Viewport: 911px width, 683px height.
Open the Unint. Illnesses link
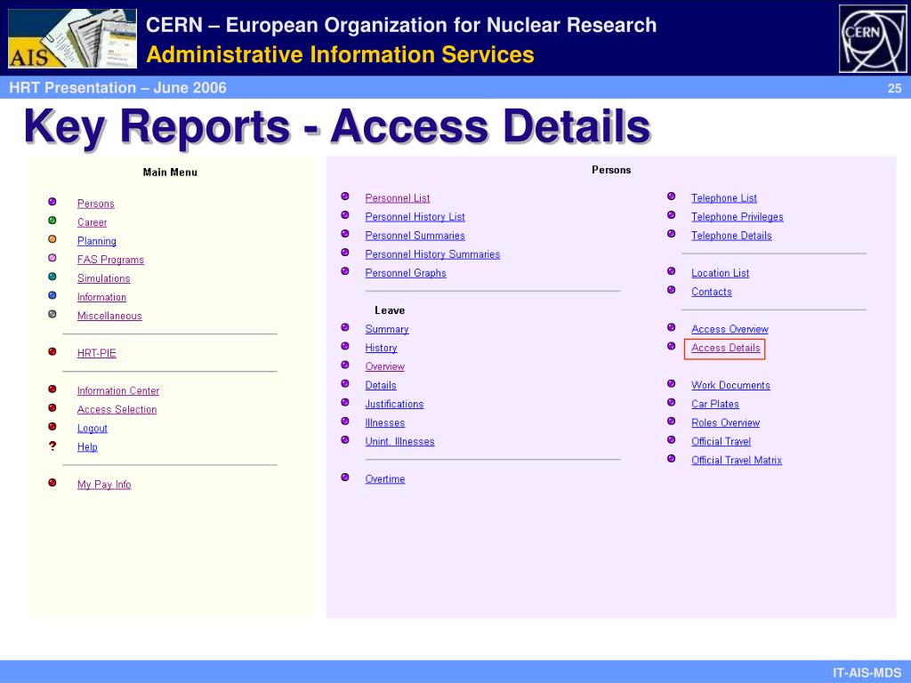point(400,441)
